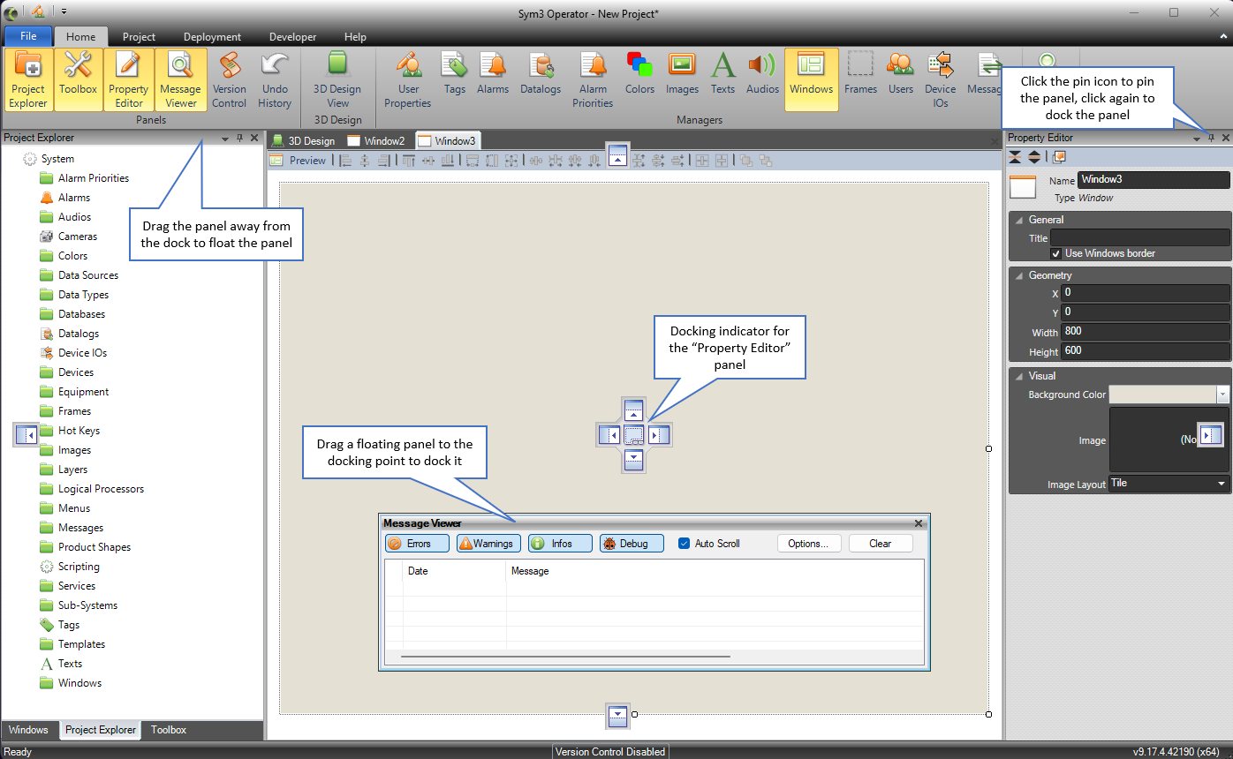Open the Audios manager in the ribbon
Image resolution: width=1233 pixels, height=759 pixels.
pos(762,72)
